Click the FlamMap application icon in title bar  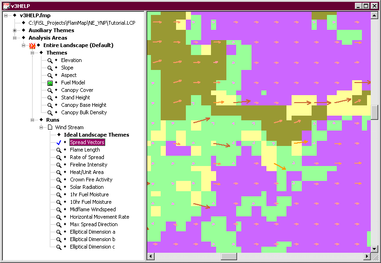(x=6, y=6)
